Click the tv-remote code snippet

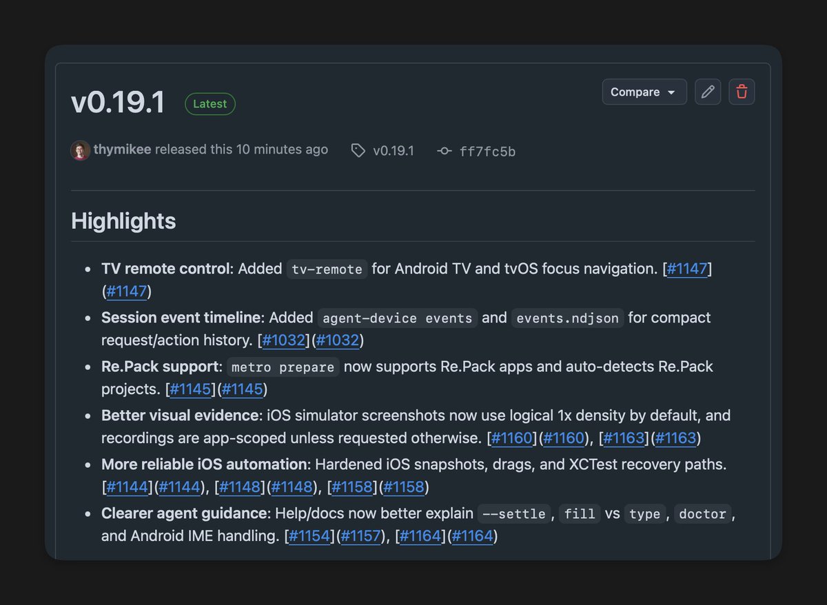pyautogui.click(x=327, y=269)
